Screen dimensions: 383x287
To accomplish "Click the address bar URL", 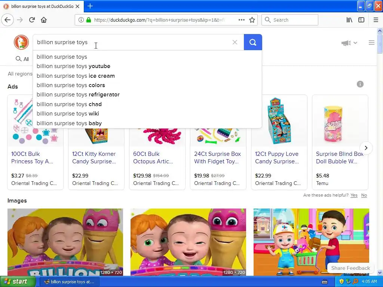I will [x=159, y=20].
